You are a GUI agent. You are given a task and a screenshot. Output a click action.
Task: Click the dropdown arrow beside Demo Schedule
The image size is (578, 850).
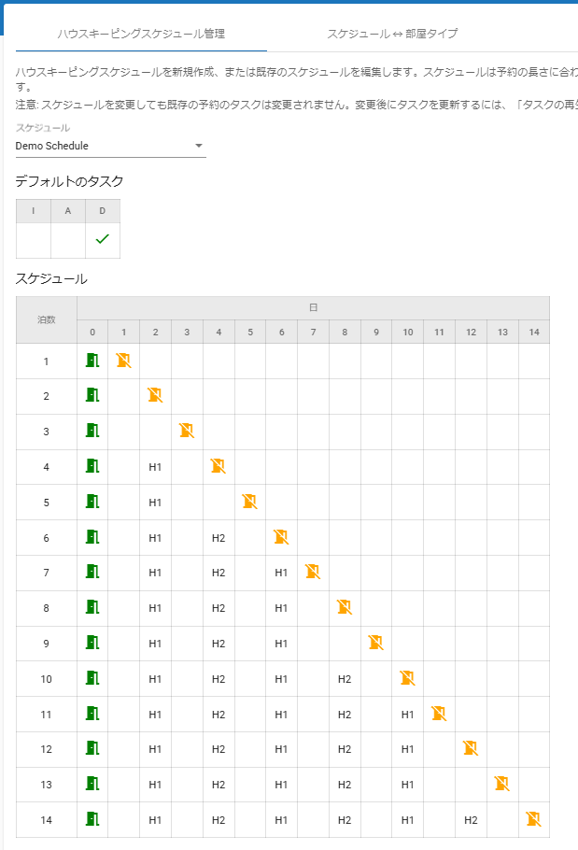(198, 146)
